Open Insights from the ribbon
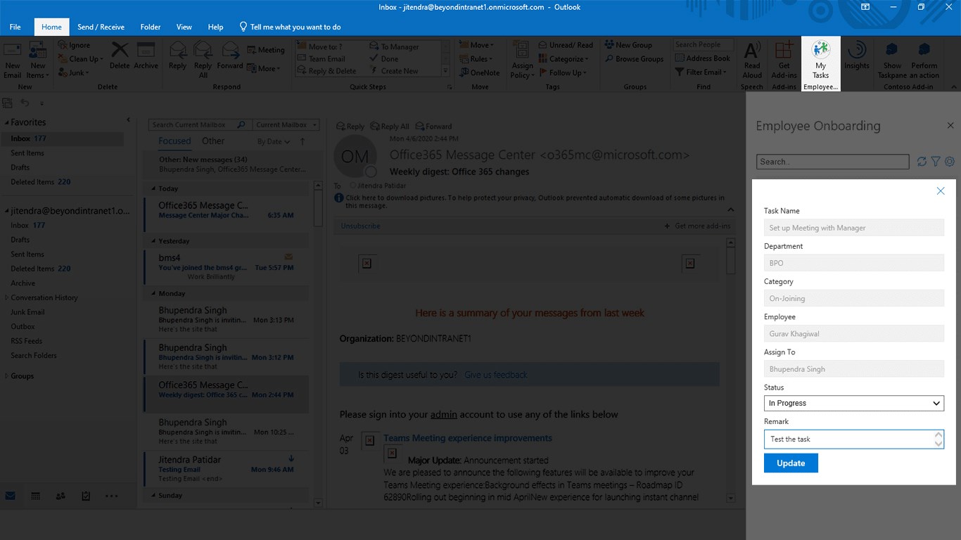 pyautogui.click(x=856, y=56)
